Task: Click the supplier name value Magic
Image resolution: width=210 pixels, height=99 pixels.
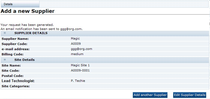Action: click(75, 38)
